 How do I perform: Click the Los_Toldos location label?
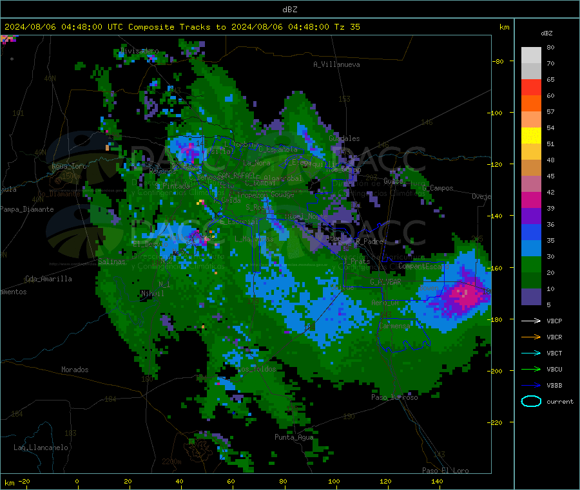257,369
